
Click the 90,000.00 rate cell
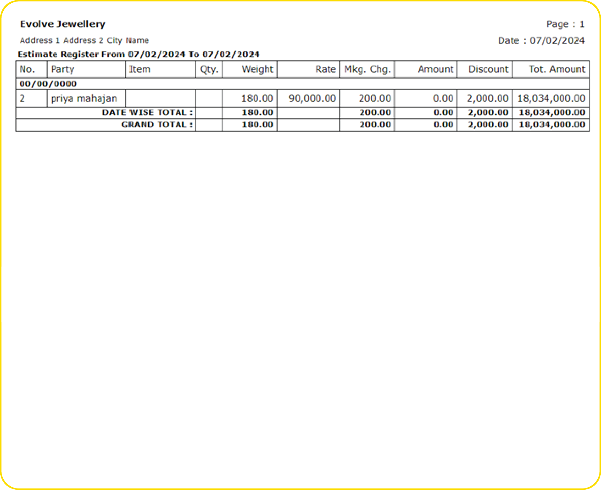pyautogui.click(x=312, y=98)
